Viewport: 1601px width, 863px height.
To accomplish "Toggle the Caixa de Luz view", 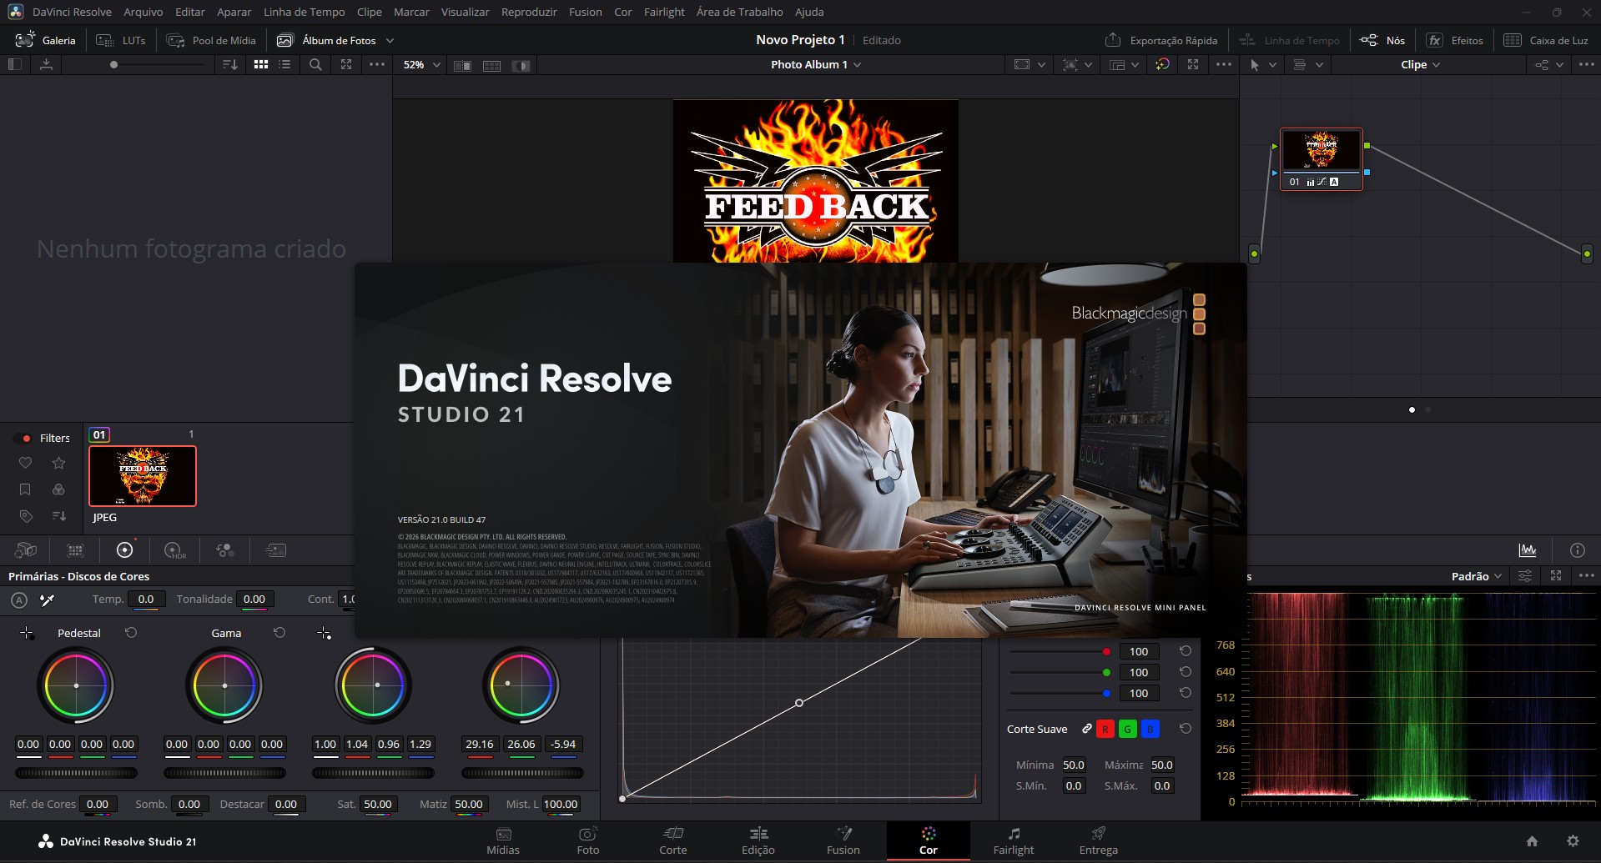I will [x=1546, y=40].
